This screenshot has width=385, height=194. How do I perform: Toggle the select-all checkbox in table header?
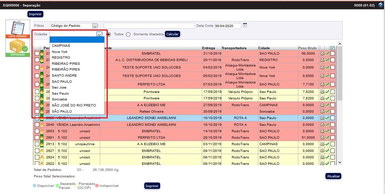pos(333,48)
